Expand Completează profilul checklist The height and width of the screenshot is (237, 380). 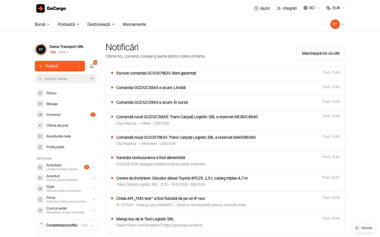pos(66,225)
